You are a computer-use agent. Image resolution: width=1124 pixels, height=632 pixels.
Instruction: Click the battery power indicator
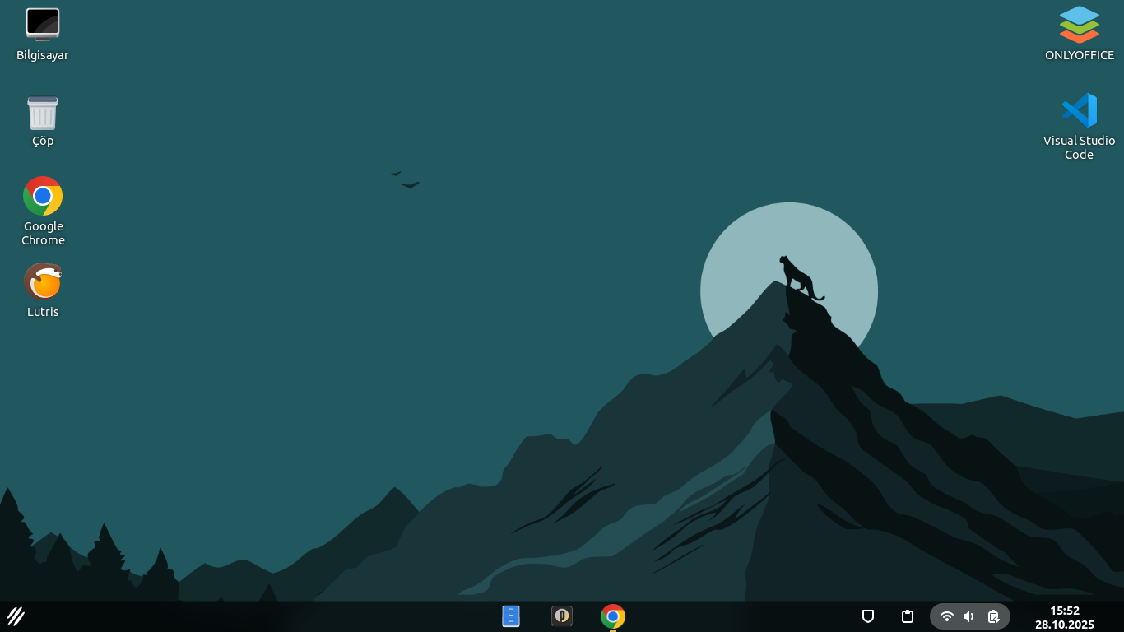coord(993,616)
